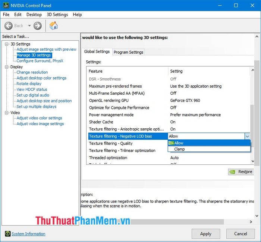261x242 pixels.
Task: Open Set up digital audio
Action: (x=33, y=95)
